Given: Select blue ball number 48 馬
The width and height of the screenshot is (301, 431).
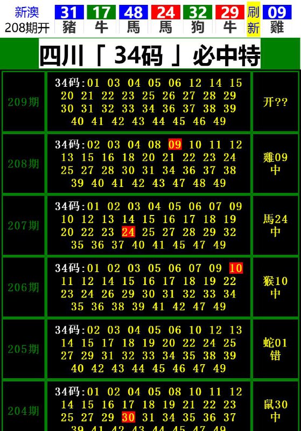Looking at the screenshot, I should 133,20.
